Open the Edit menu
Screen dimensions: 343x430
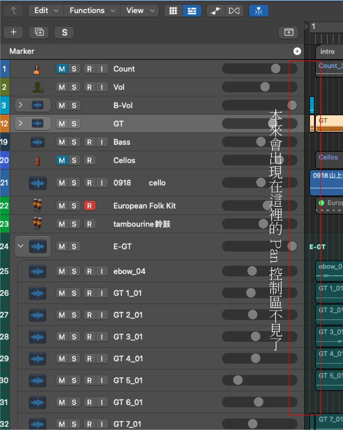click(46, 11)
